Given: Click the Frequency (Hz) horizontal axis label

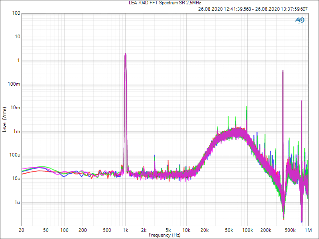Looking at the screenshot, I should pos(164,235).
